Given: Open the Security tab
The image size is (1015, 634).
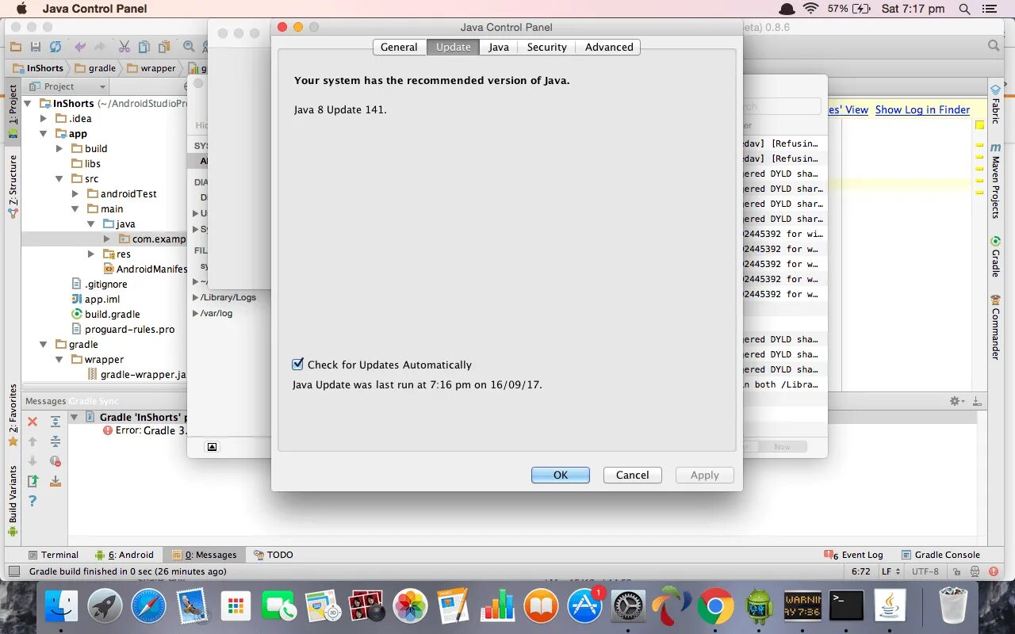Looking at the screenshot, I should (x=547, y=47).
